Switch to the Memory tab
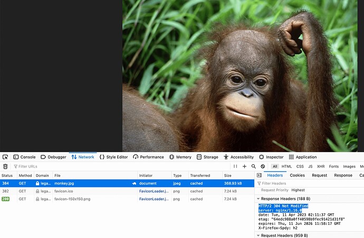 tap(180, 157)
